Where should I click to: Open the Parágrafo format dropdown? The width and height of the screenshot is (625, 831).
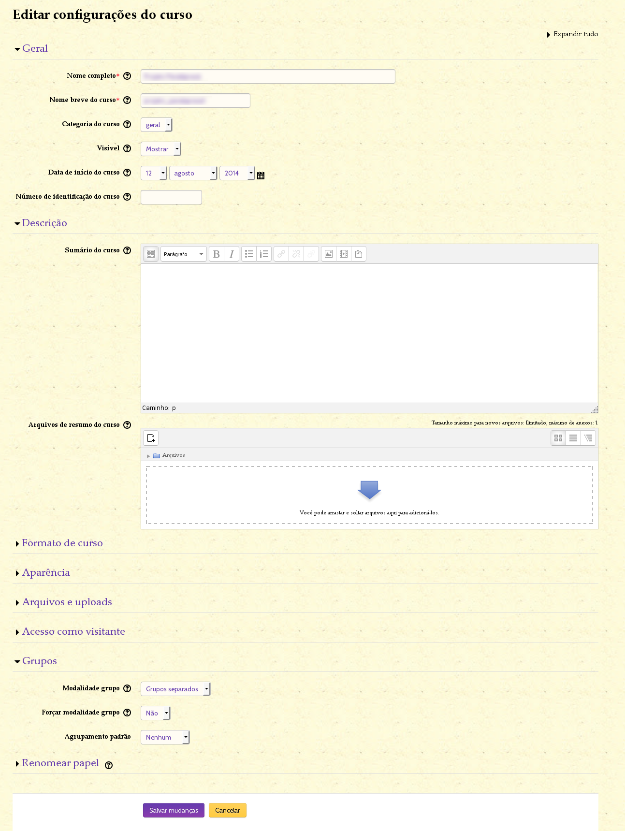tap(184, 254)
